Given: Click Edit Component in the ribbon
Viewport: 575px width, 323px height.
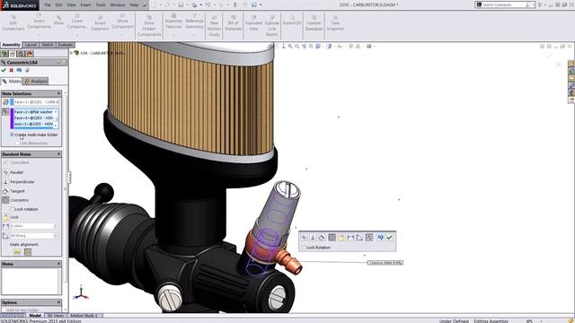Looking at the screenshot, I should tap(13, 22).
